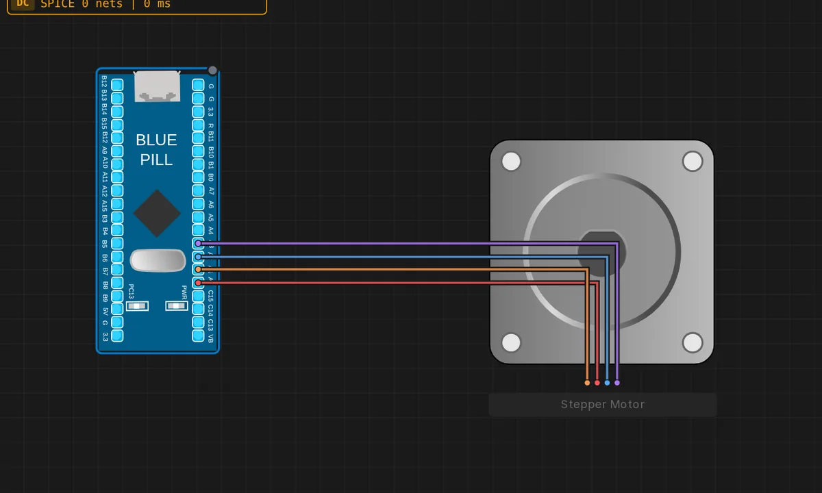Click the Blue Pill USB connector
The width and height of the screenshot is (822, 493).
[x=158, y=87]
